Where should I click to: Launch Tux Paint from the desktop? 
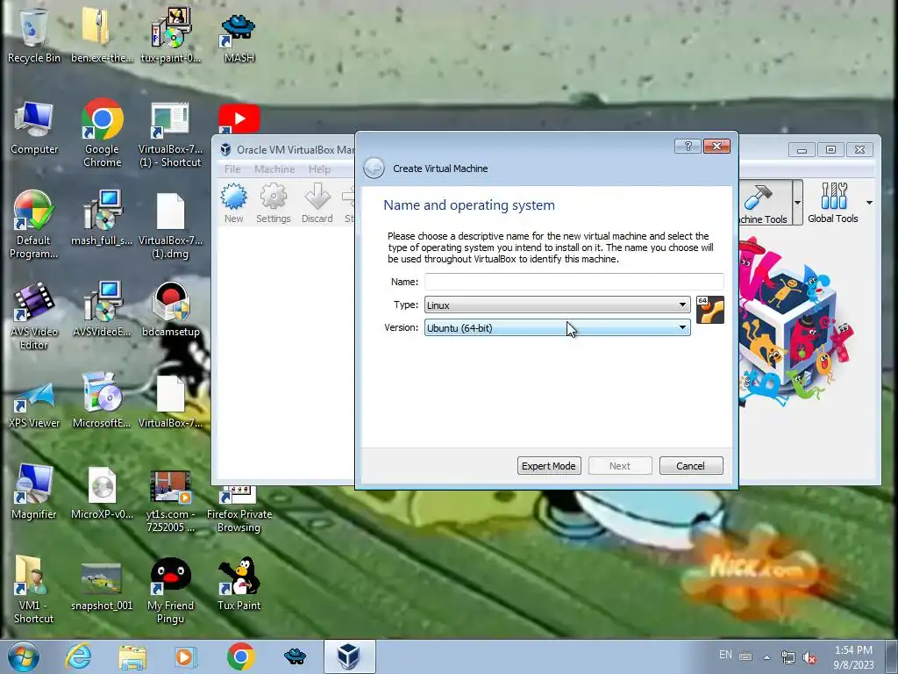coord(239,584)
